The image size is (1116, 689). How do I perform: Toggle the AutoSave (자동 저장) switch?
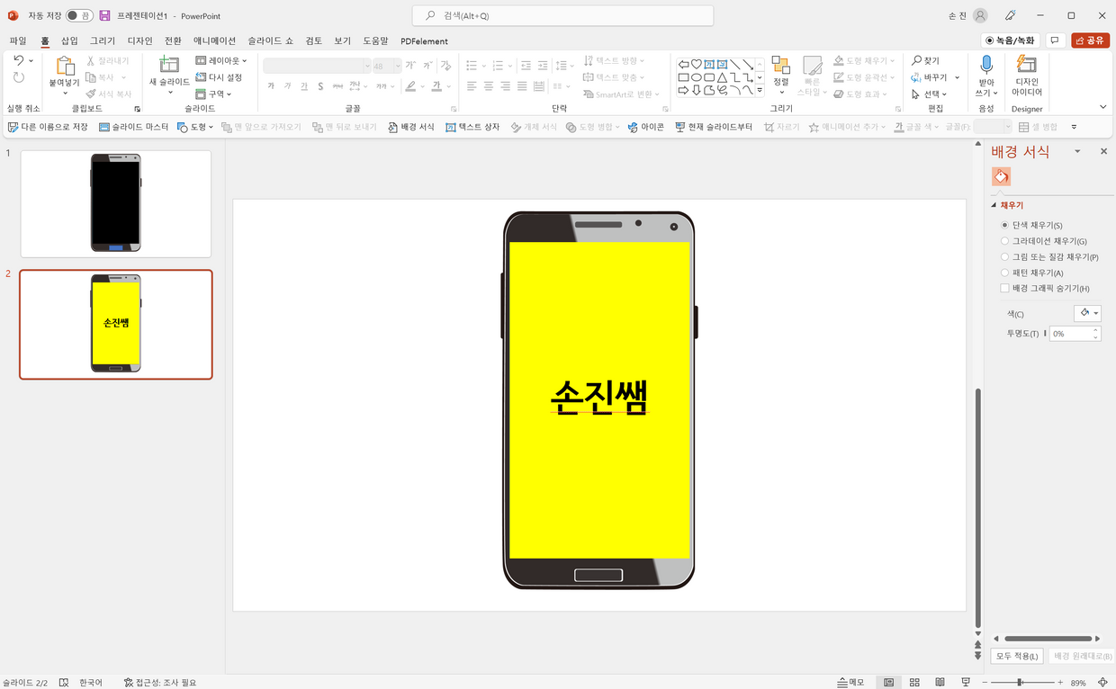(x=79, y=15)
